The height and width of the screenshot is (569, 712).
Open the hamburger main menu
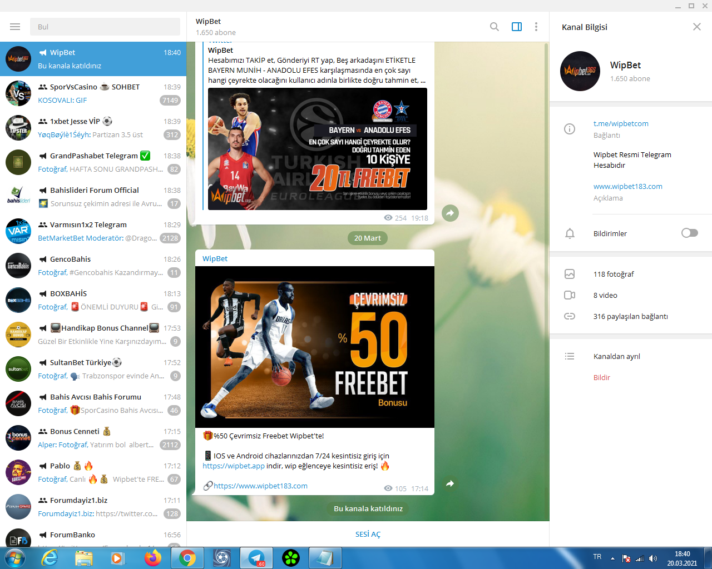[15, 27]
